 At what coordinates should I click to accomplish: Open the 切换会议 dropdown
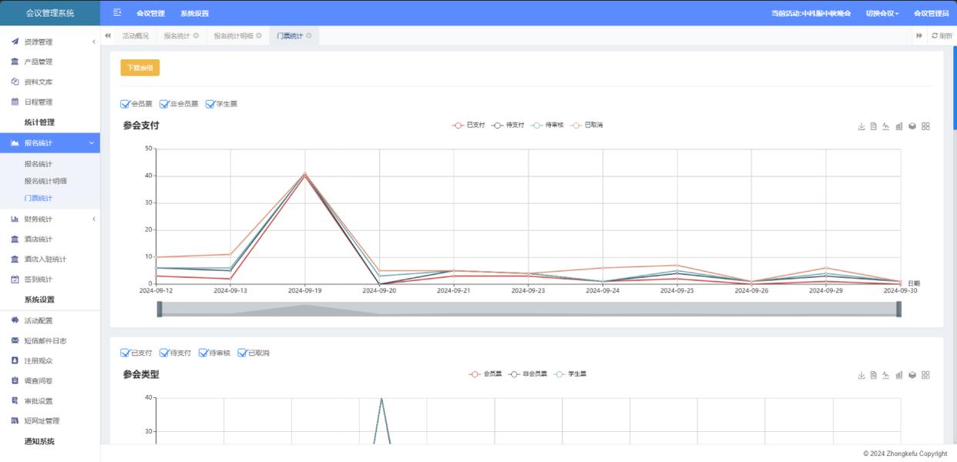(x=881, y=13)
